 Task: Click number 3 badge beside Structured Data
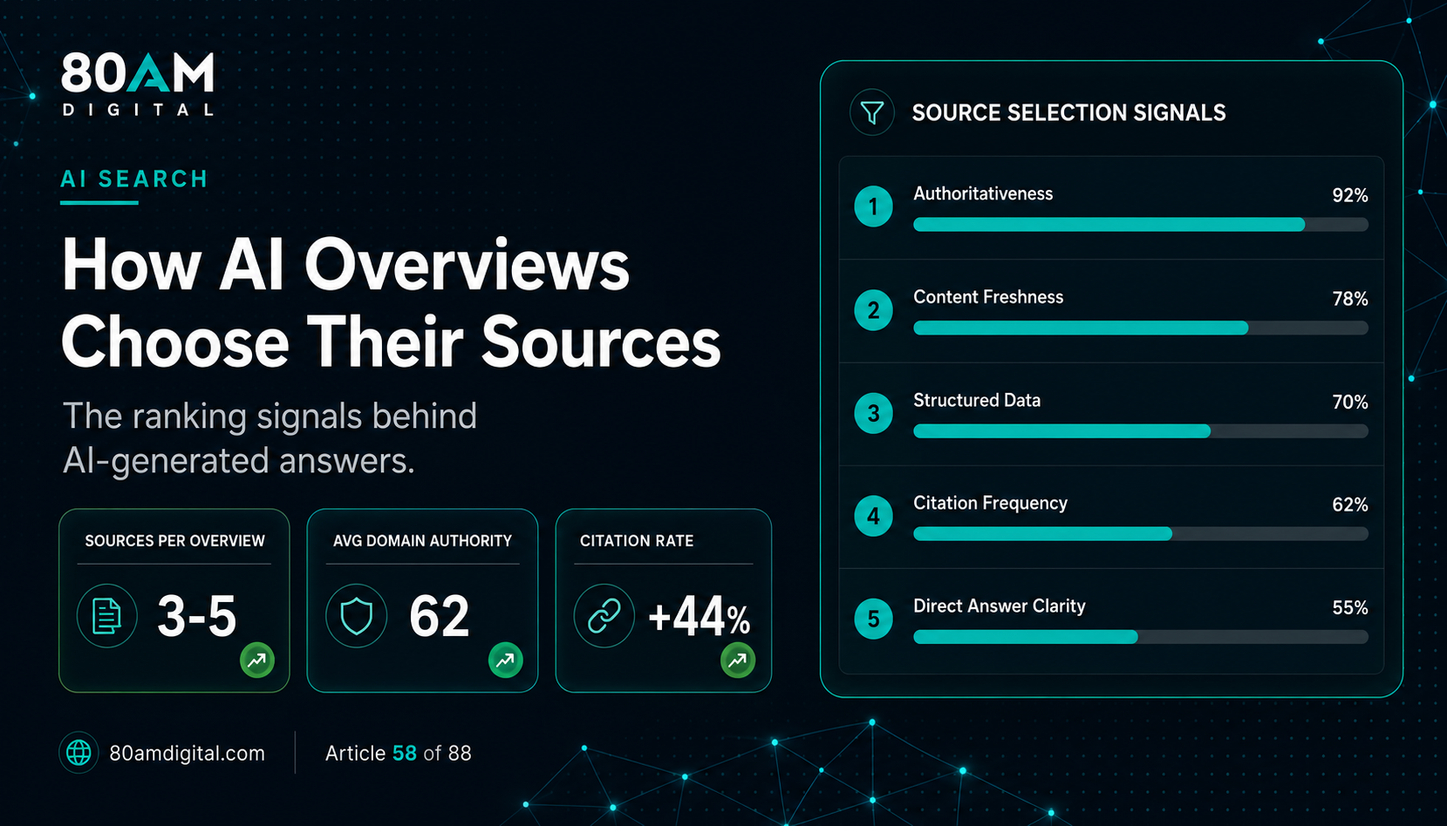873,413
